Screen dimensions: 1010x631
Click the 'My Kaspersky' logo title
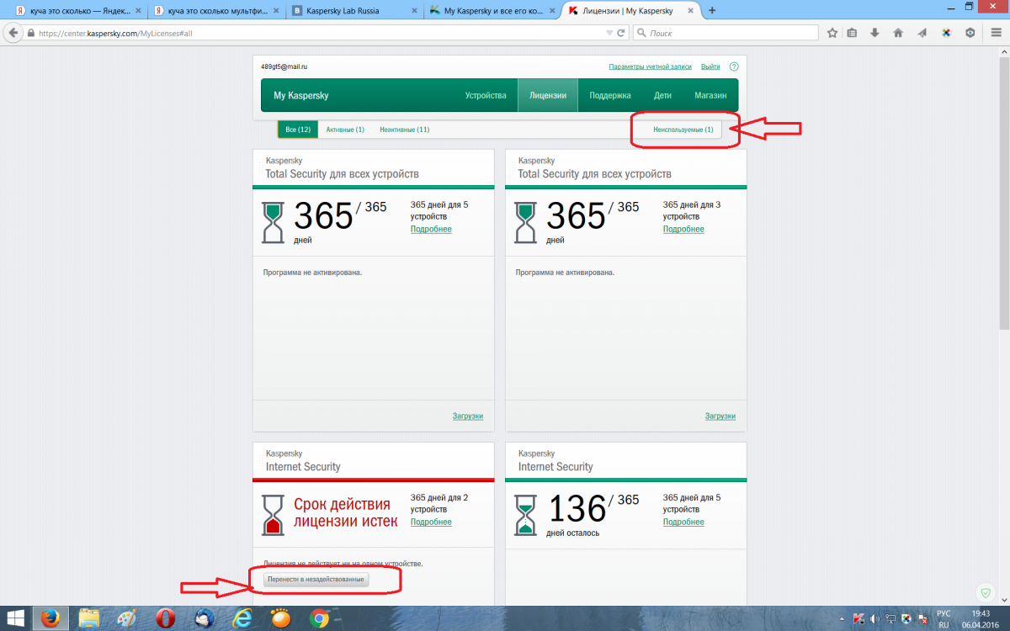[x=300, y=96]
